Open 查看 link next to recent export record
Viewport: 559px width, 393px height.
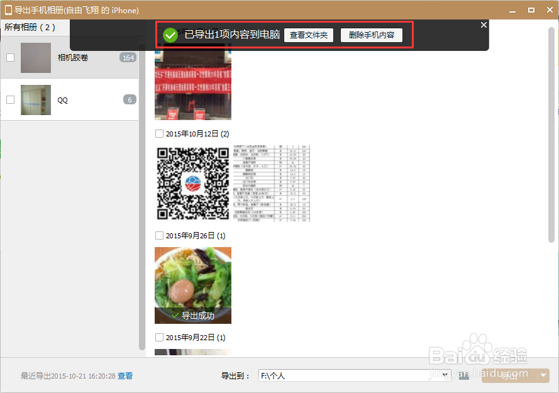click(x=124, y=375)
